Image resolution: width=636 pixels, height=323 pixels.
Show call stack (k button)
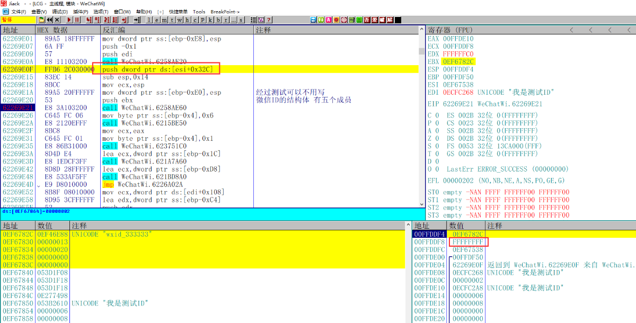(x=210, y=20)
